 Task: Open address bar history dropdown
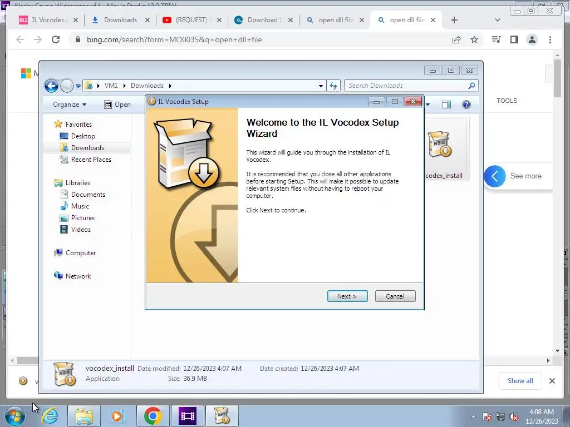(321, 86)
